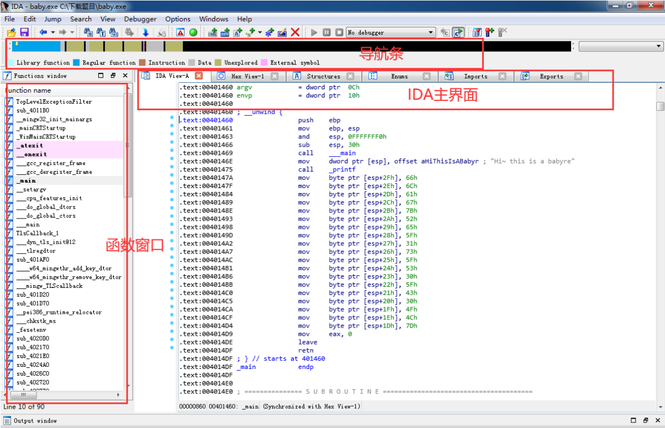This screenshot has height=428, width=665.
Task: Close the Structures tab
Action: (350, 76)
